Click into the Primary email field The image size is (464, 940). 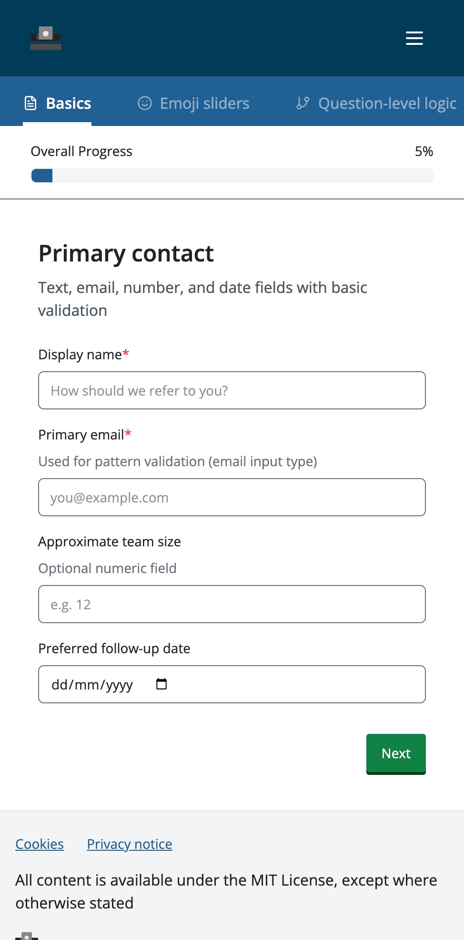pos(232,497)
